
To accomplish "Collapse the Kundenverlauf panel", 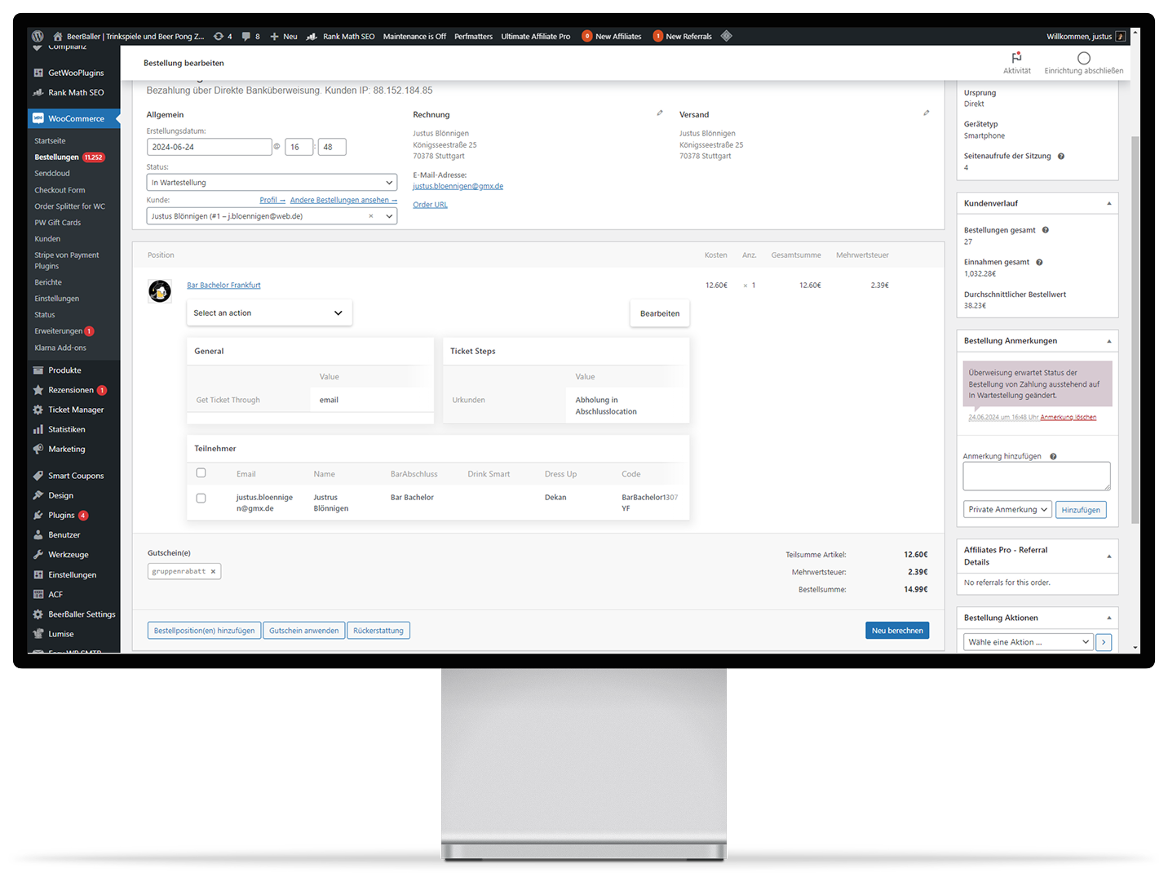I will click(x=1108, y=203).
